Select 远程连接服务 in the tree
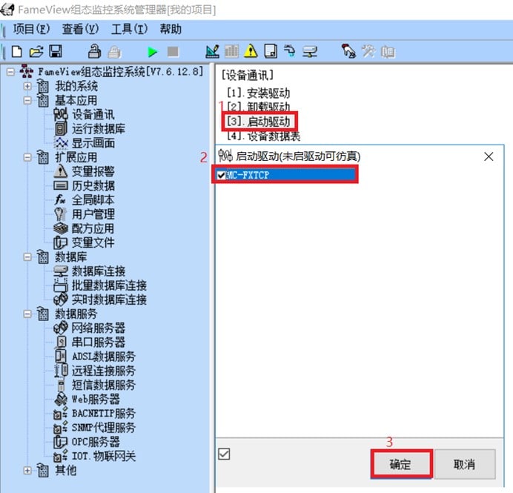This screenshot has width=513, height=493. pyautogui.click(x=103, y=371)
